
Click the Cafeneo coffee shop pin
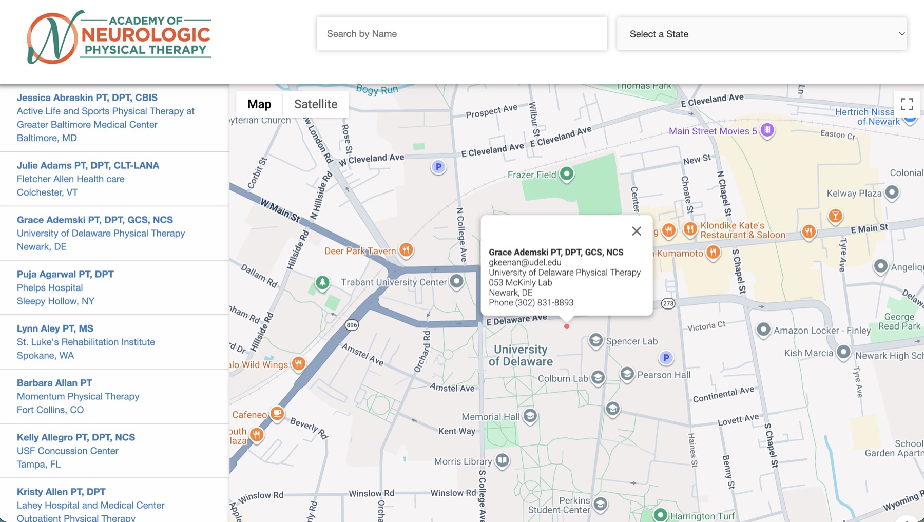[x=277, y=413]
